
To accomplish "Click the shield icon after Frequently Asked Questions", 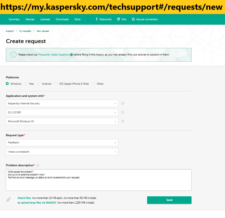I will [72, 55].
